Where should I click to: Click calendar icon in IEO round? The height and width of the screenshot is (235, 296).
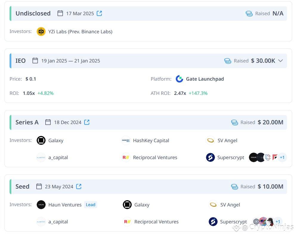[x=35, y=61]
